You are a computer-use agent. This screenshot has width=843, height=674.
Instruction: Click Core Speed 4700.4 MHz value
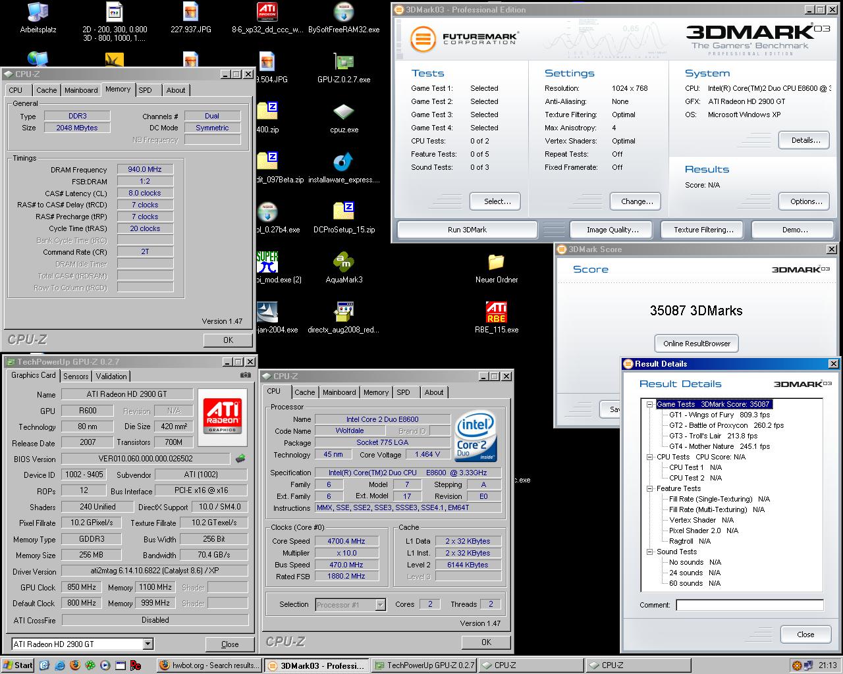click(x=346, y=541)
